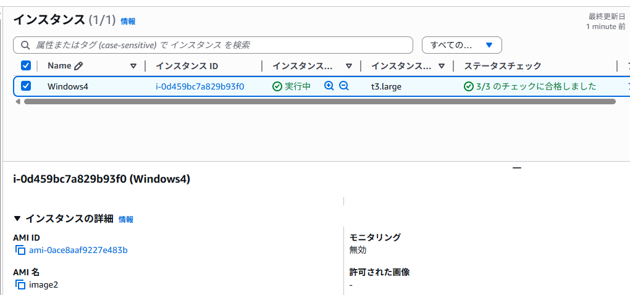Sort by the Name column arrow
630x295 pixels.
tap(133, 66)
